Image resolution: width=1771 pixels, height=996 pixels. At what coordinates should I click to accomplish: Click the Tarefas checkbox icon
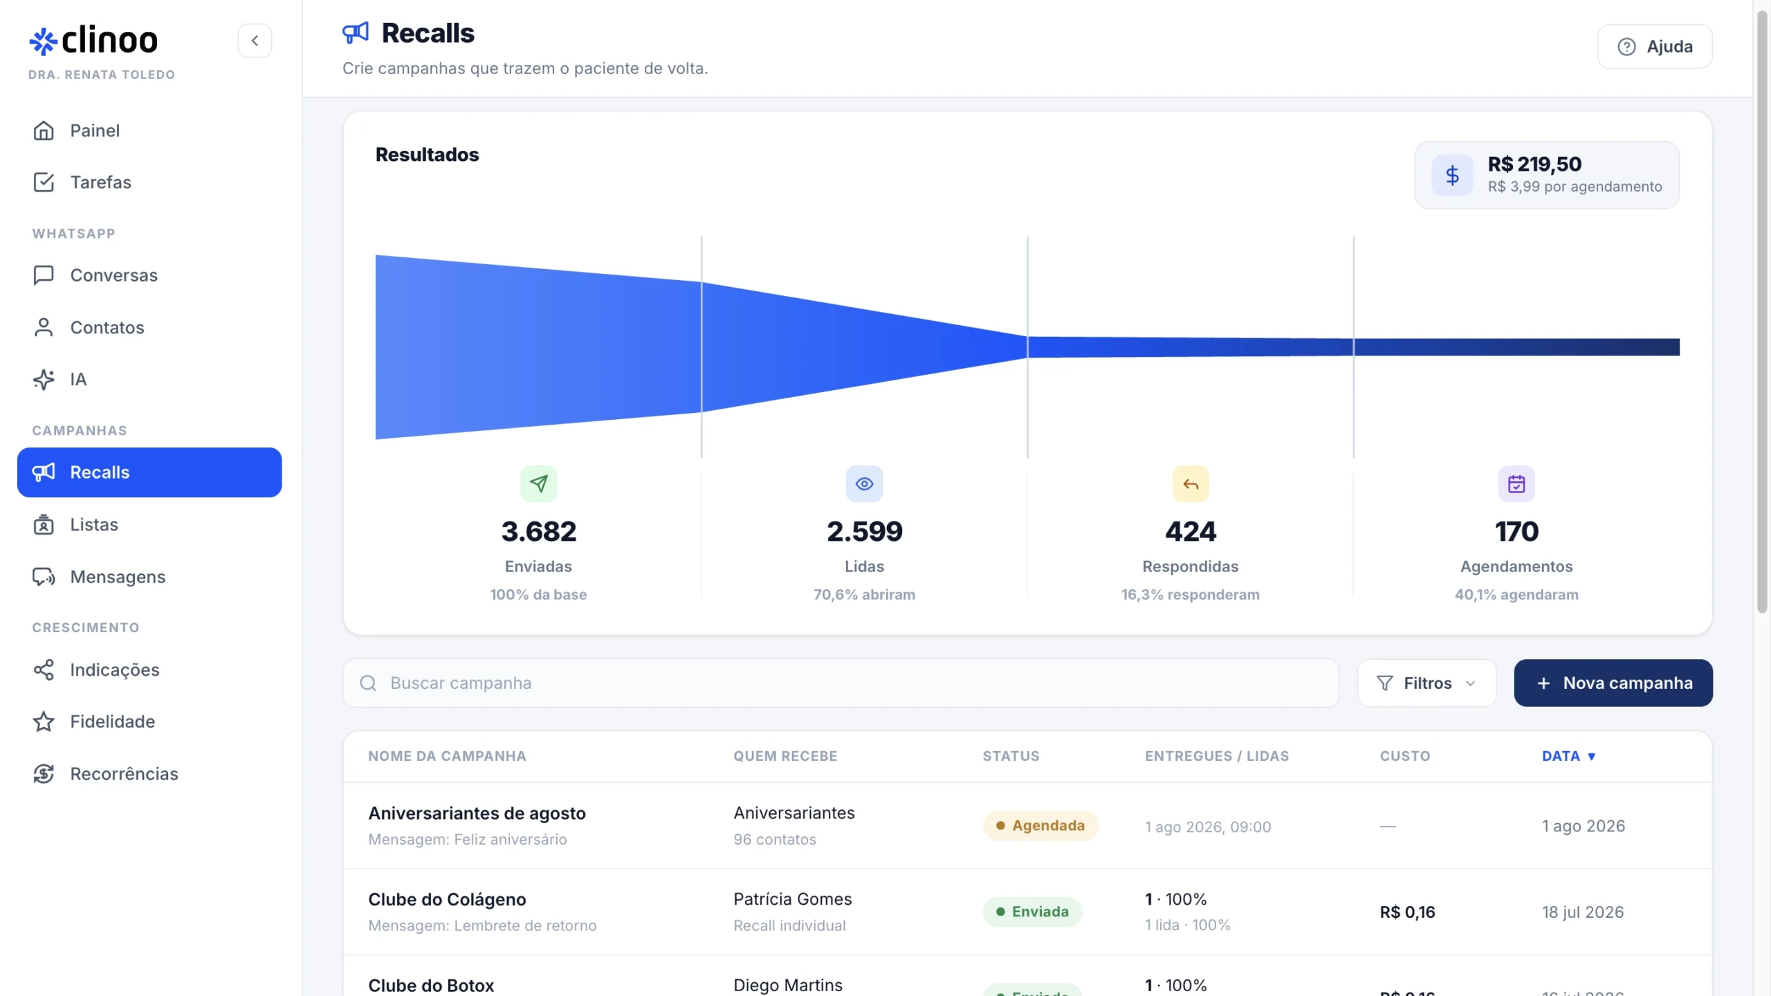pyautogui.click(x=44, y=183)
